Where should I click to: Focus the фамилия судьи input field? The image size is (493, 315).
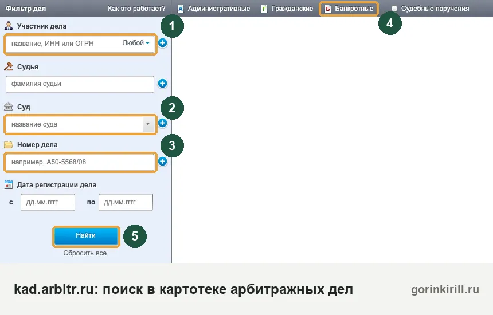[80, 84]
